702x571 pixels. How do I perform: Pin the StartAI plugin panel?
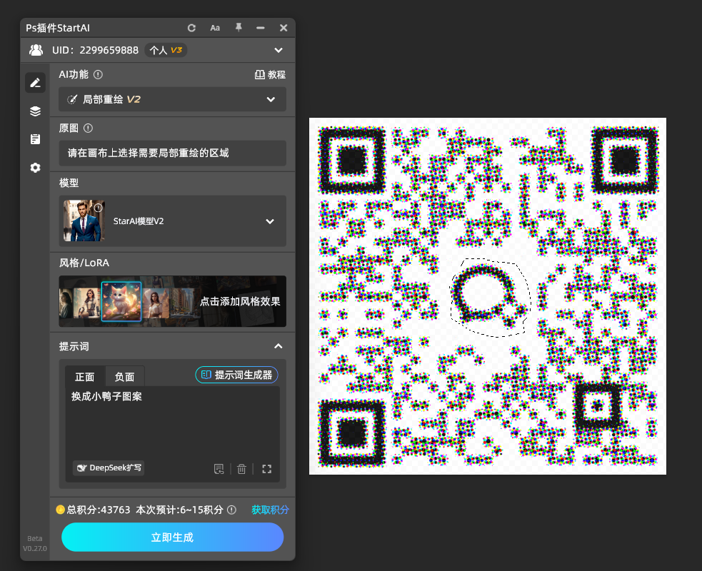(239, 28)
